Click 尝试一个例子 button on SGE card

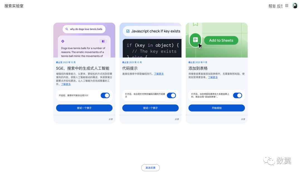tap(84, 108)
